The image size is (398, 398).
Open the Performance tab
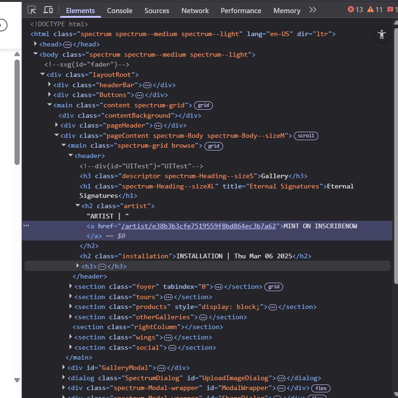240,11
